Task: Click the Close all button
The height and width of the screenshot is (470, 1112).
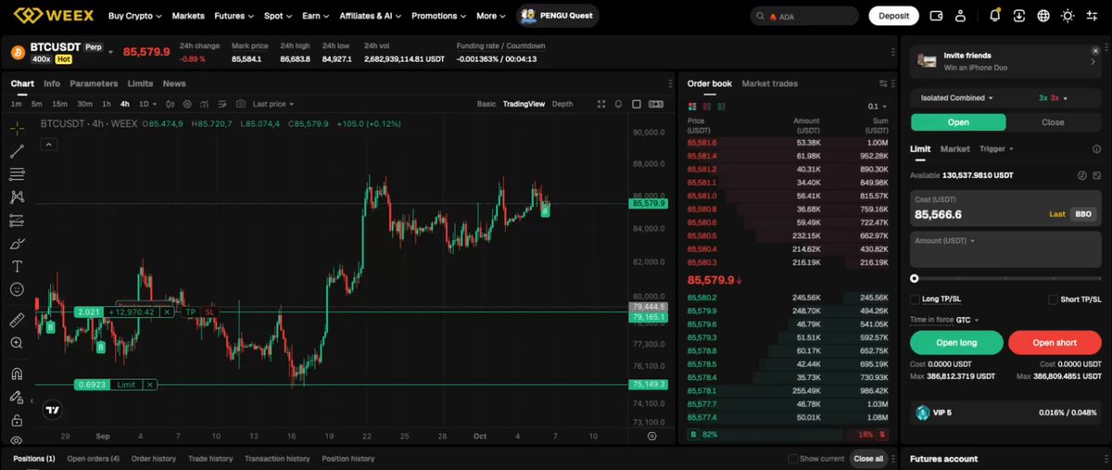Action: [868, 459]
